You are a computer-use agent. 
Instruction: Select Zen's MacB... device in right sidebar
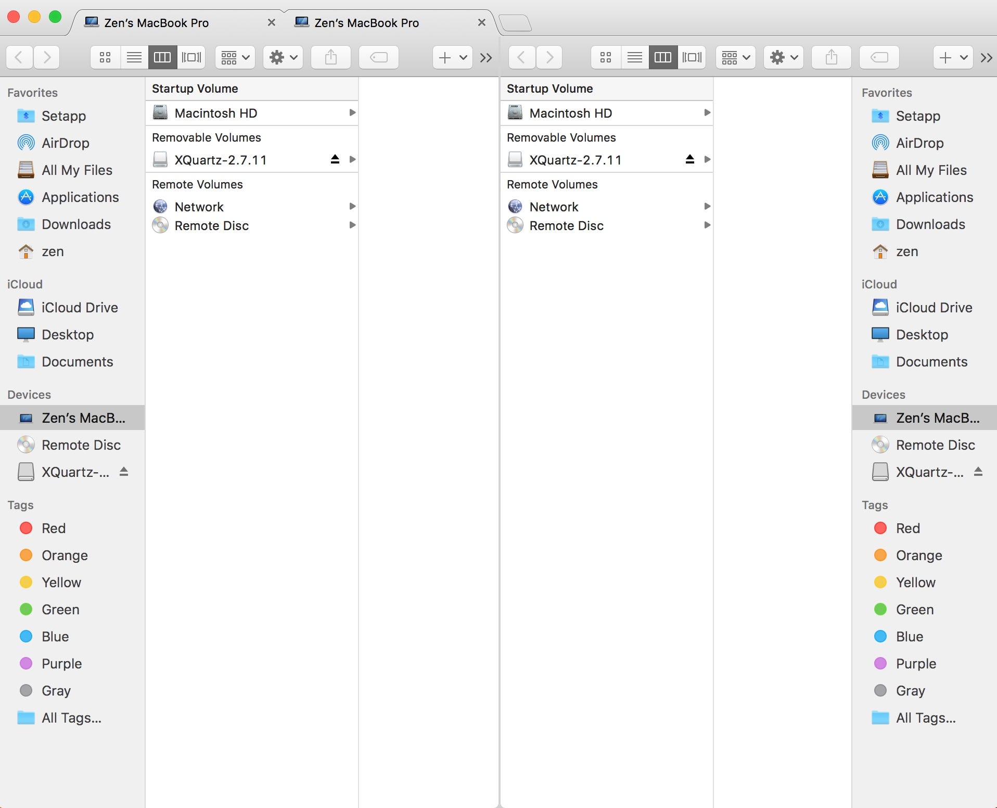(924, 418)
